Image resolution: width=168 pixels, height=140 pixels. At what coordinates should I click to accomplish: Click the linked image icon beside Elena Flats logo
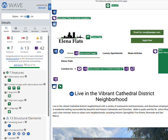(88, 37)
